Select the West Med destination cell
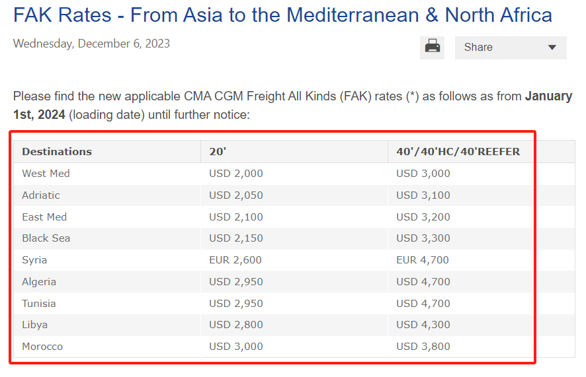586x377 pixels. [46, 174]
